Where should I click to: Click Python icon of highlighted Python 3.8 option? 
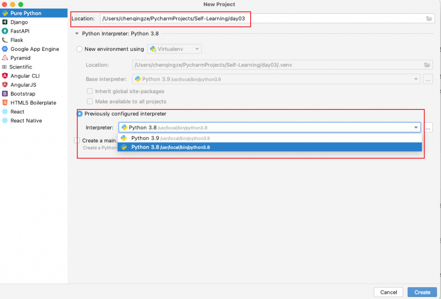(x=124, y=147)
